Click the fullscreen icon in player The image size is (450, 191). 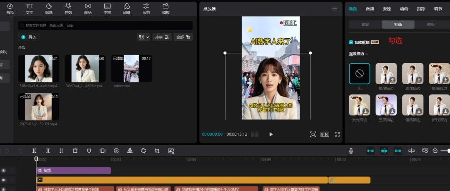tap(337, 134)
